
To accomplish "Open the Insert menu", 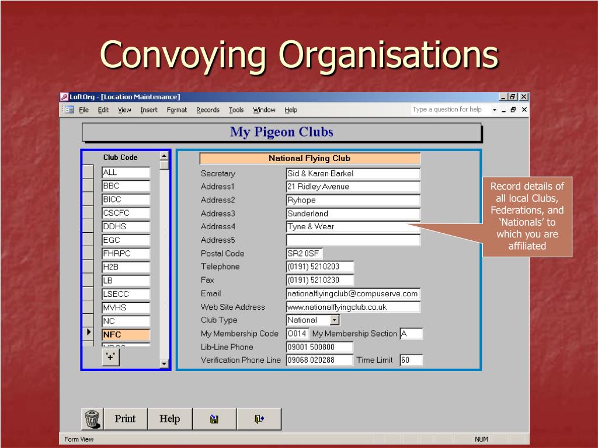I will tap(149, 110).
